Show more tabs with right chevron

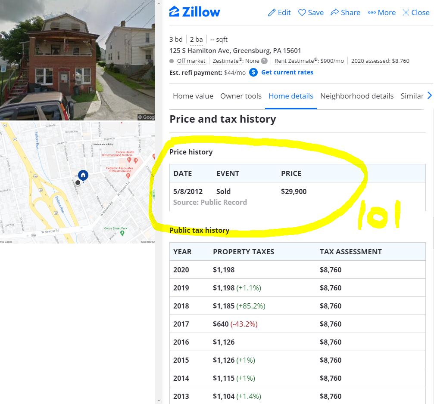[429, 96]
